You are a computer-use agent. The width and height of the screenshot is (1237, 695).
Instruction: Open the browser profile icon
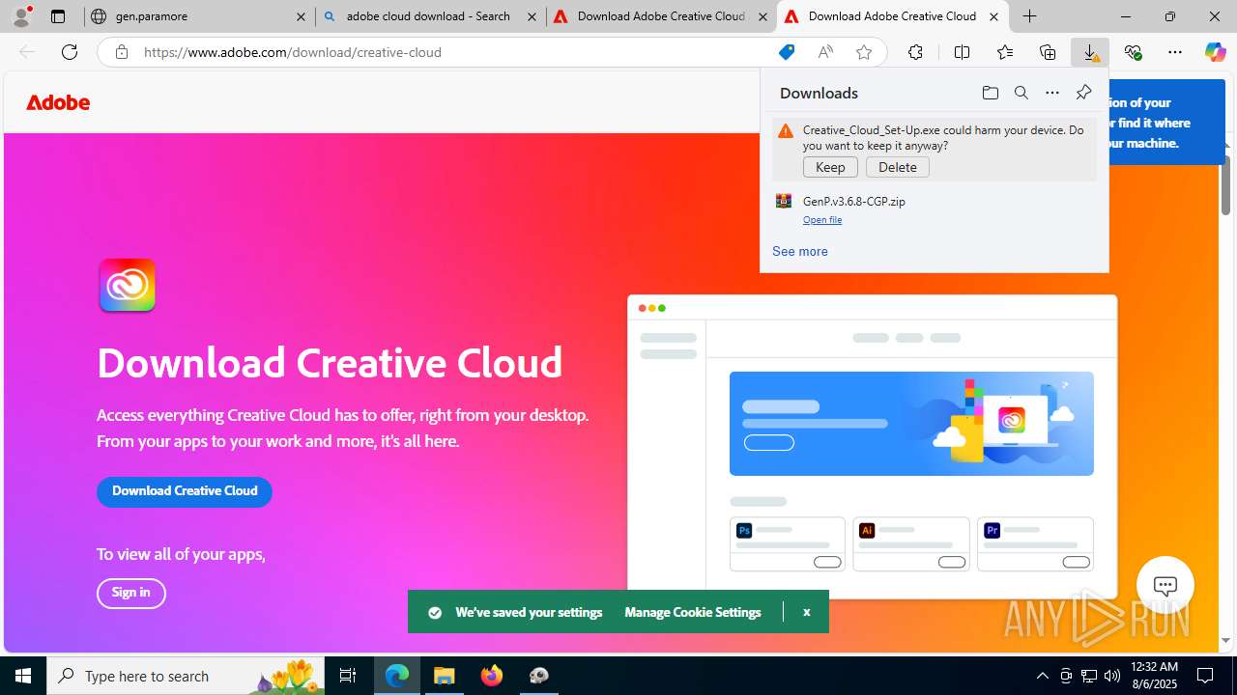point(21,16)
